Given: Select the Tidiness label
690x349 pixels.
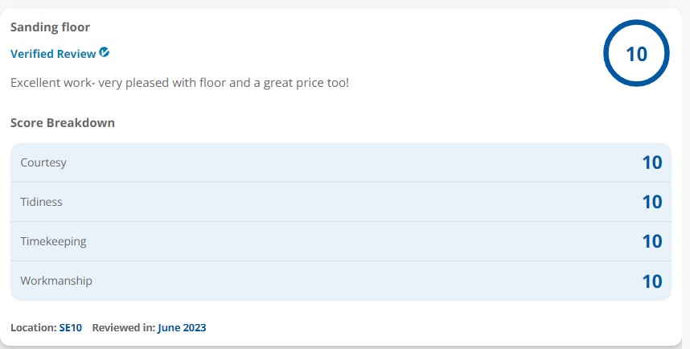Looking at the screenshot, I should click(x=41, y=202).
